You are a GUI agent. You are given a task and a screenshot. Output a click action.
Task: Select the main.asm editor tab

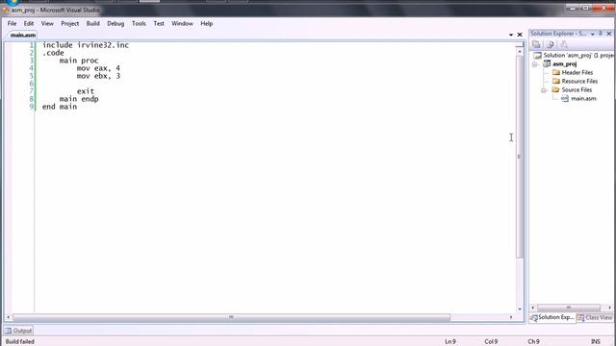pyautogui.click(x=23, y=35)
